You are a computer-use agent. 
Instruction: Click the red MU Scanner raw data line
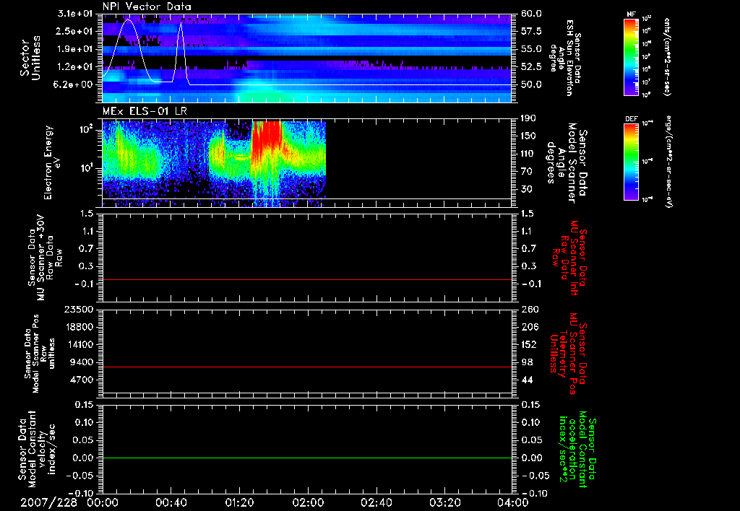(306, 279)
